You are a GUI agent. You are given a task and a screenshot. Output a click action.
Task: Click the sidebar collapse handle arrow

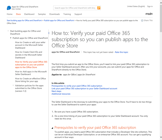click(x=49, y=33)
